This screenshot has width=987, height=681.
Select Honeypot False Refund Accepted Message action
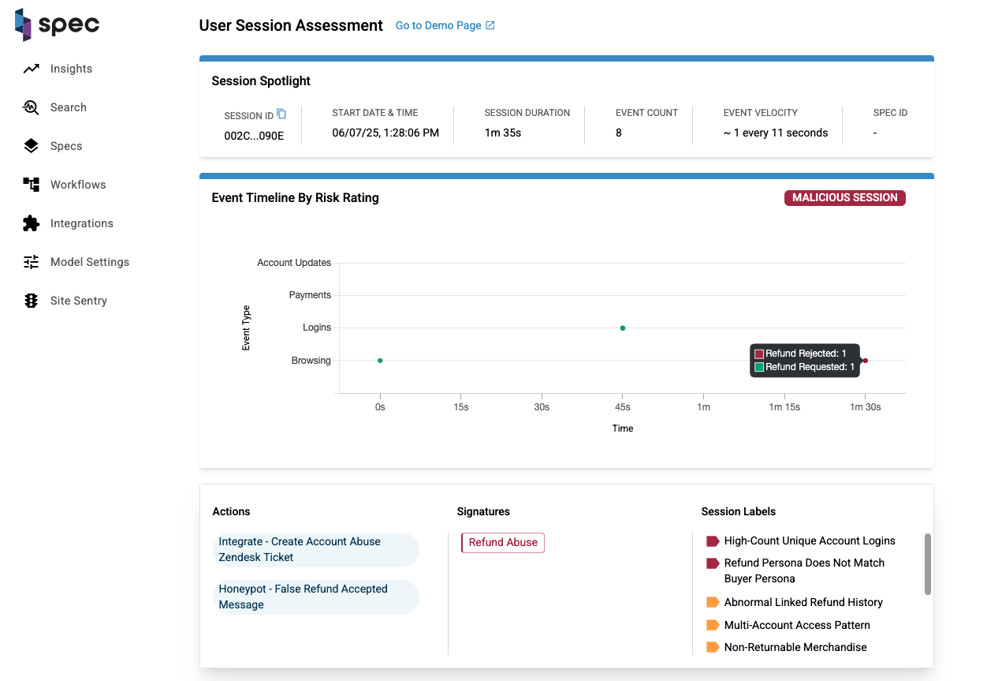pos(316,597)
